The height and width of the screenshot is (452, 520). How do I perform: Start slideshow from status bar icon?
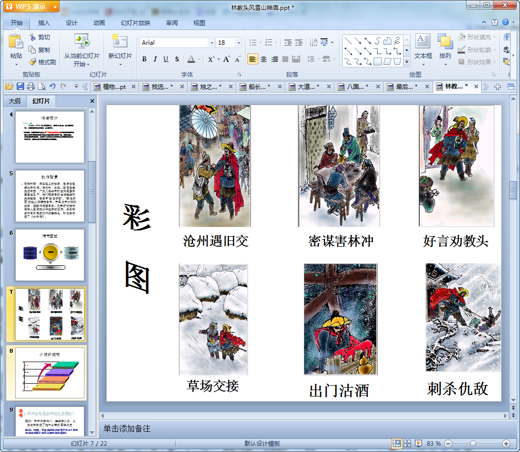tap(418, 443)
